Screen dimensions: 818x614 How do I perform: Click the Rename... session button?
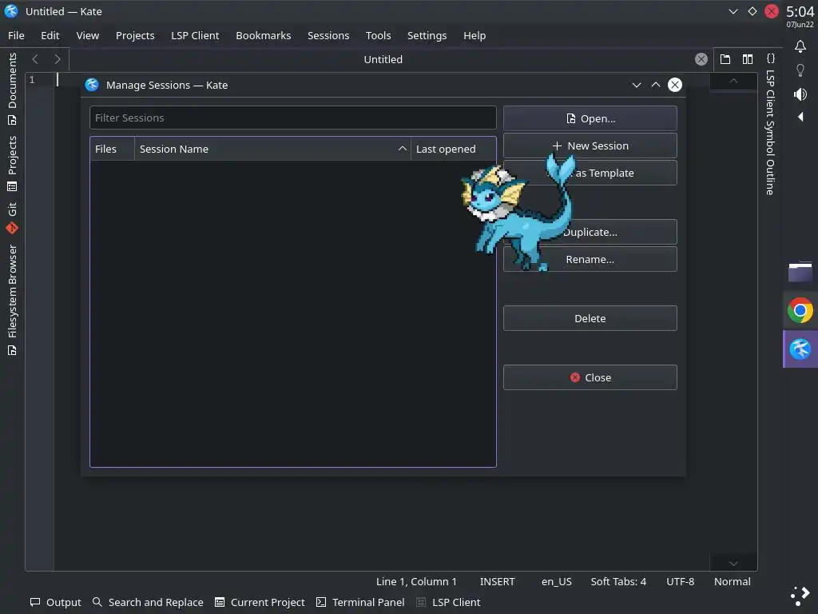590,259
